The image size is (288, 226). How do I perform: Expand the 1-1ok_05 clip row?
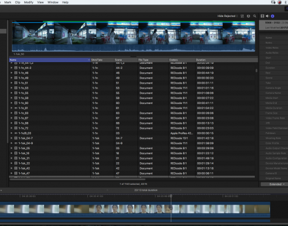[x=11, y=148]
